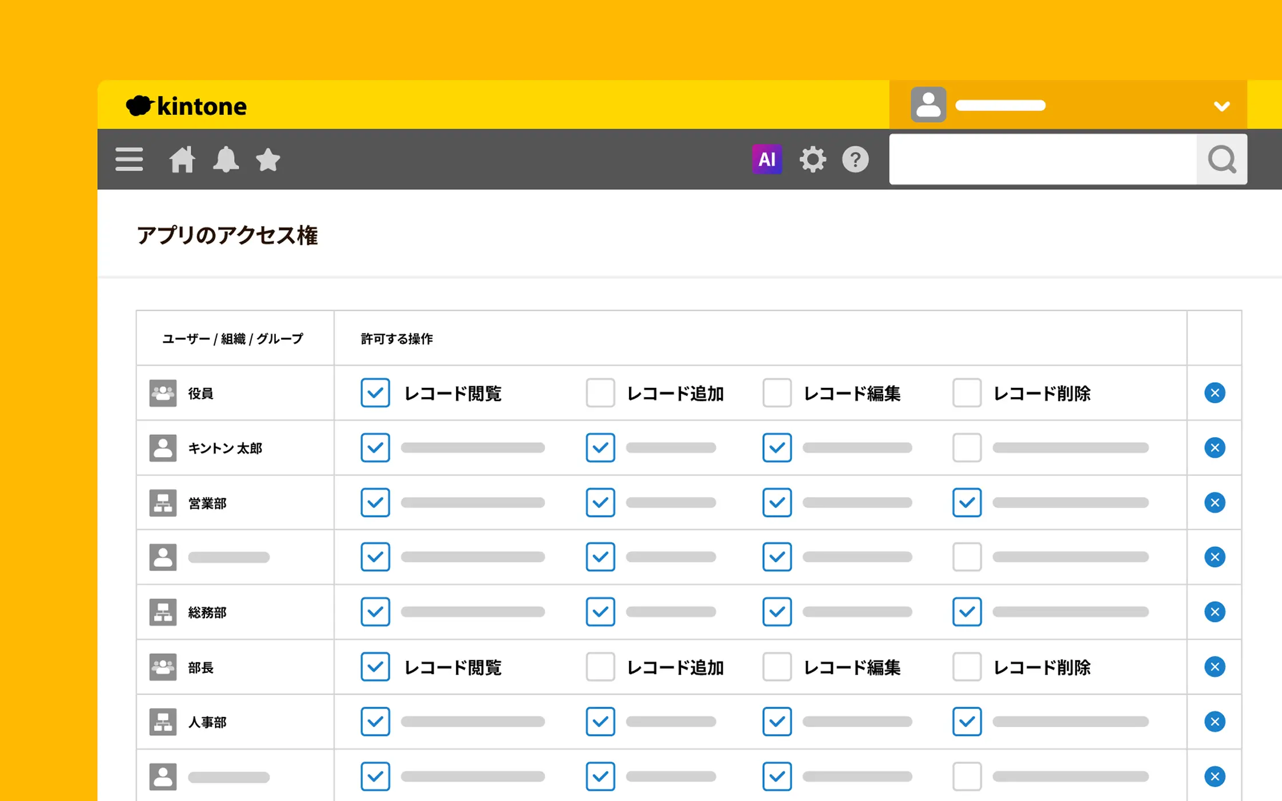Uncheck レコード閲覧 for 部長
The width and height of the screenshot is (1282, 801).
tap(375, 667)
